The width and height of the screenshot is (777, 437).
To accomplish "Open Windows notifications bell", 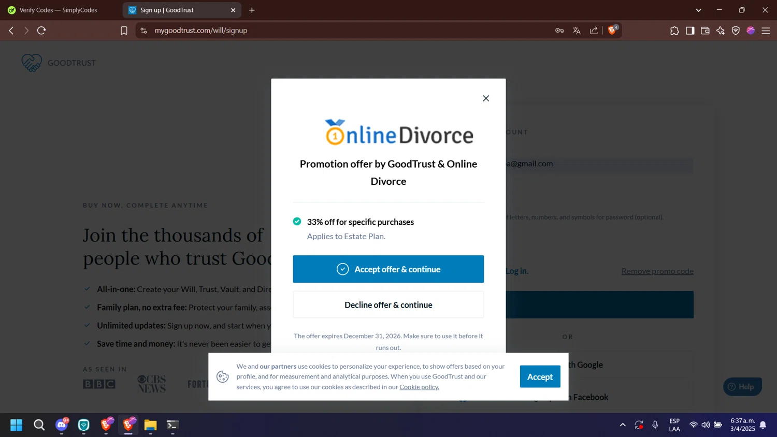I will (763, 425).
